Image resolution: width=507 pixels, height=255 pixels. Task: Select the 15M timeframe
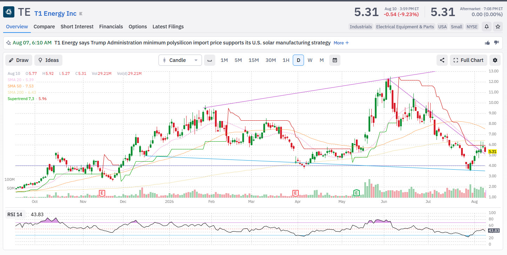(253, 60)
